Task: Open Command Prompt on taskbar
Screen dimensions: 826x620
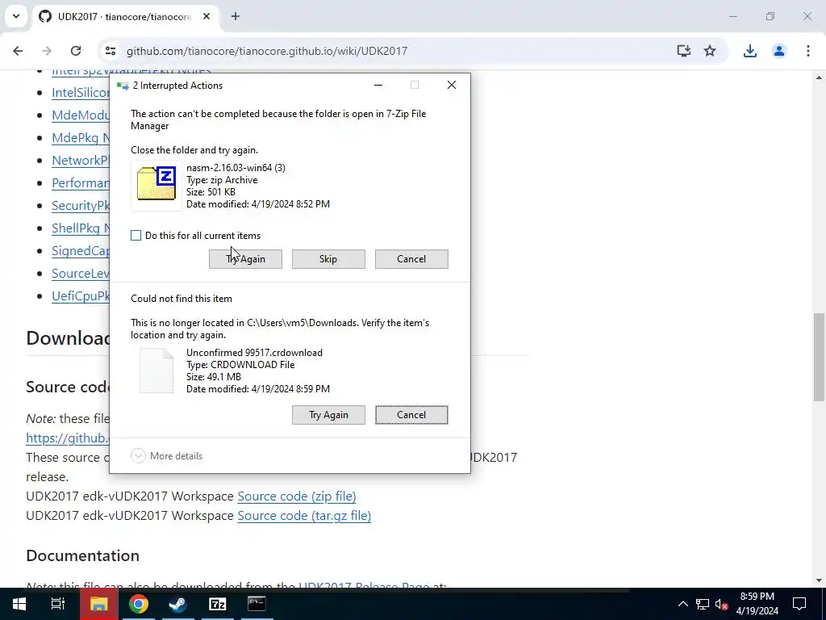Action: [257, 604]
